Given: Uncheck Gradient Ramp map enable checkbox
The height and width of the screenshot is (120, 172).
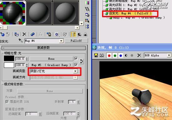Looking at the screenshot, I should point(76,65).
